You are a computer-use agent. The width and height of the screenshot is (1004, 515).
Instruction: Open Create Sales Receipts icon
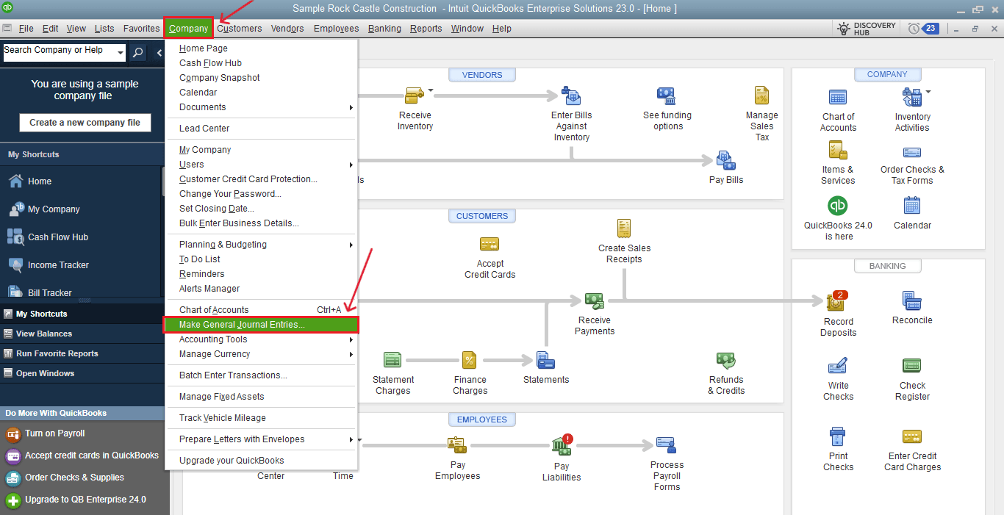[x=624, y=228]
